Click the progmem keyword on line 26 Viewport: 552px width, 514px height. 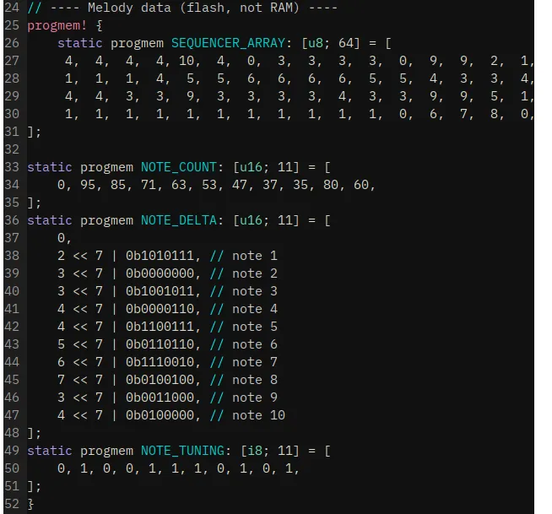click(x=138, y=43)
